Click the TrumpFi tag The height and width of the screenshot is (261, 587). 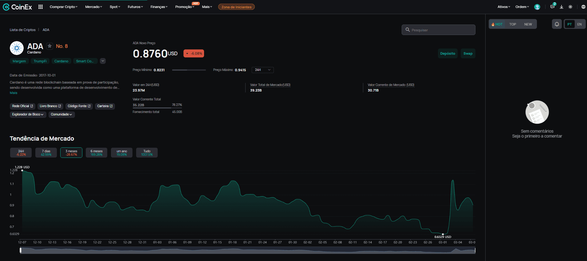point(40,61)
